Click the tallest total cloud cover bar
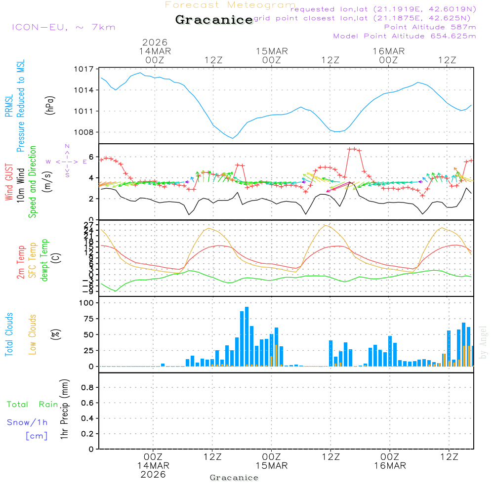 point(247,336)
